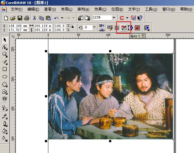Click the document control icon beside 文件
This screenshot has height=153, width=194.
point(4,9)
